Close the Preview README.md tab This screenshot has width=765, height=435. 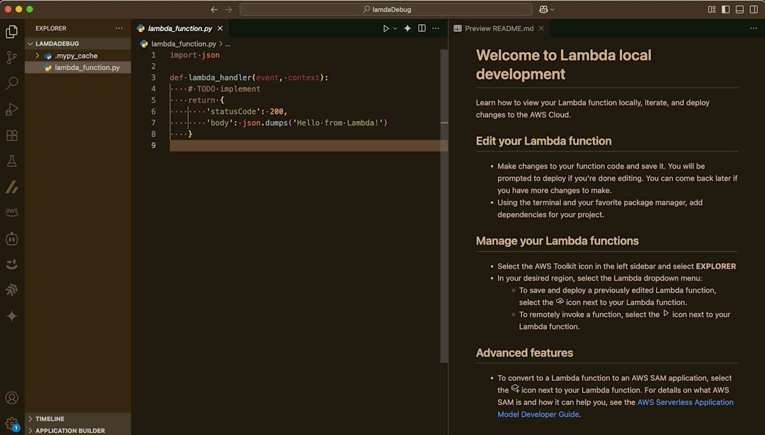point(541,29)
